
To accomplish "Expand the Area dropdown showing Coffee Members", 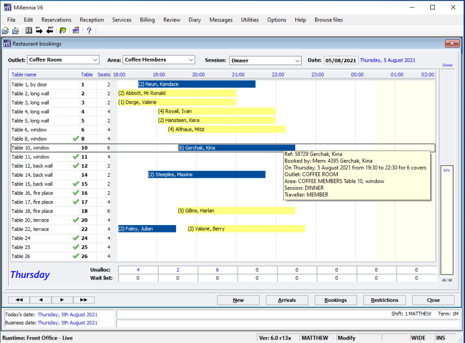I will pyautogui.click(x=191, y=60).
